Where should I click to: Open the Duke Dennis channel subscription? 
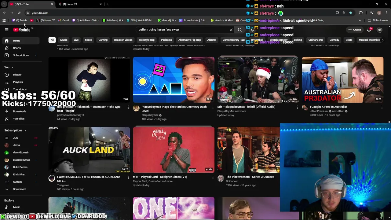21,167
